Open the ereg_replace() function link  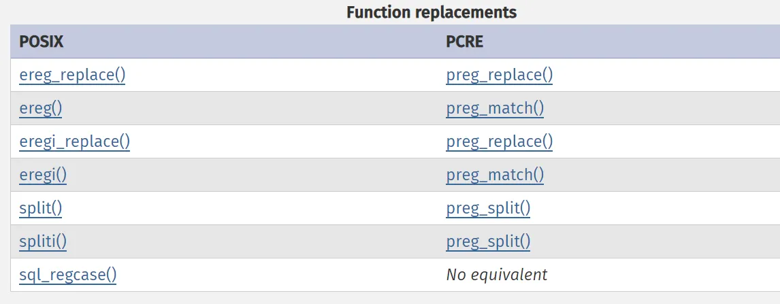click(72, 75)
